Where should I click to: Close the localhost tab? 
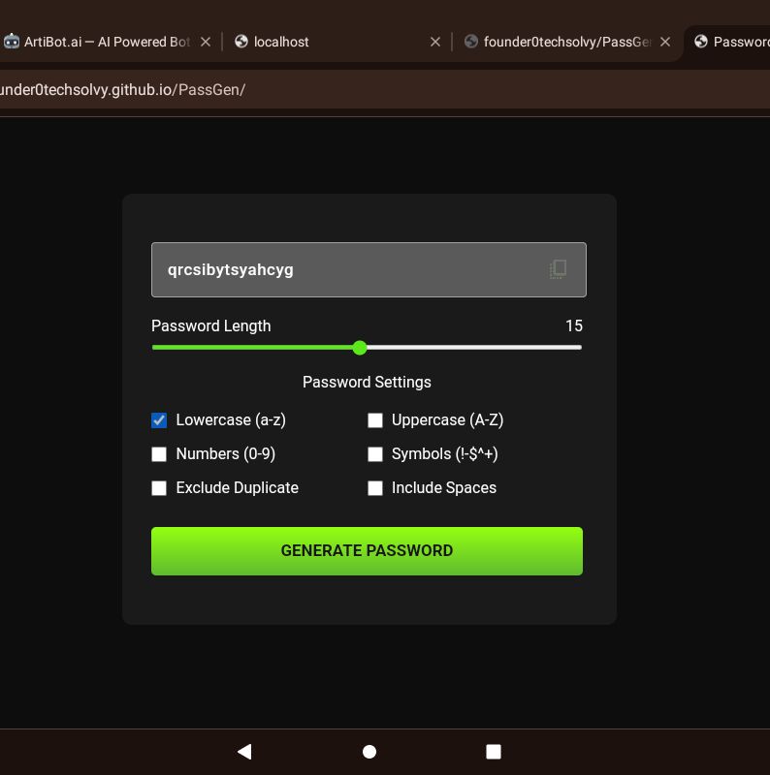point(435,42)
